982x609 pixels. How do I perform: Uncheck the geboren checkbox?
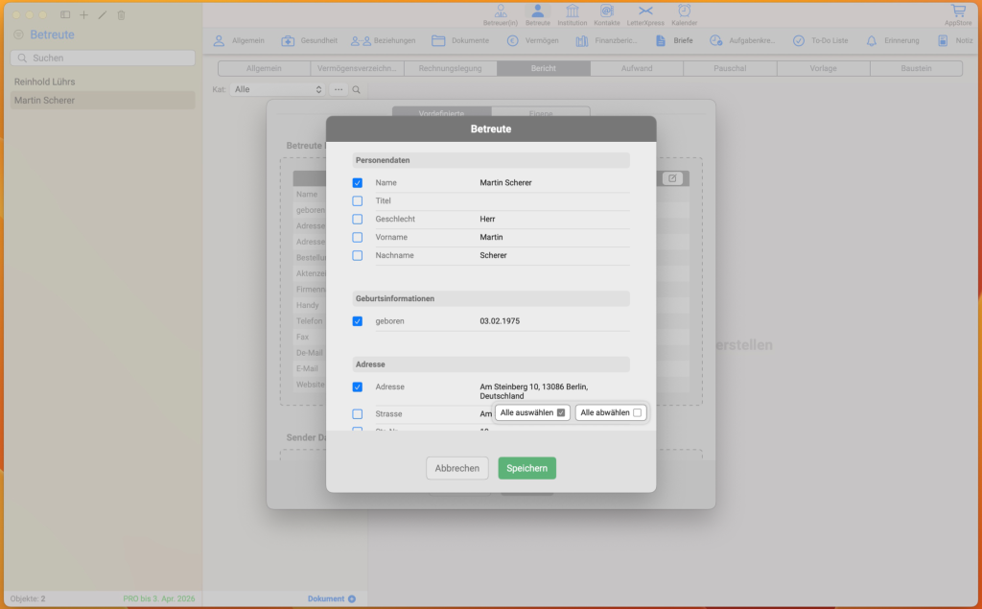[x=358, y=321]
